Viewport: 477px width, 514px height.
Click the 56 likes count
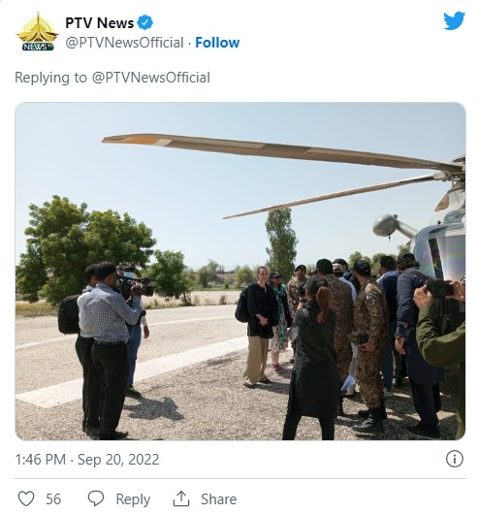pos(53,499)
